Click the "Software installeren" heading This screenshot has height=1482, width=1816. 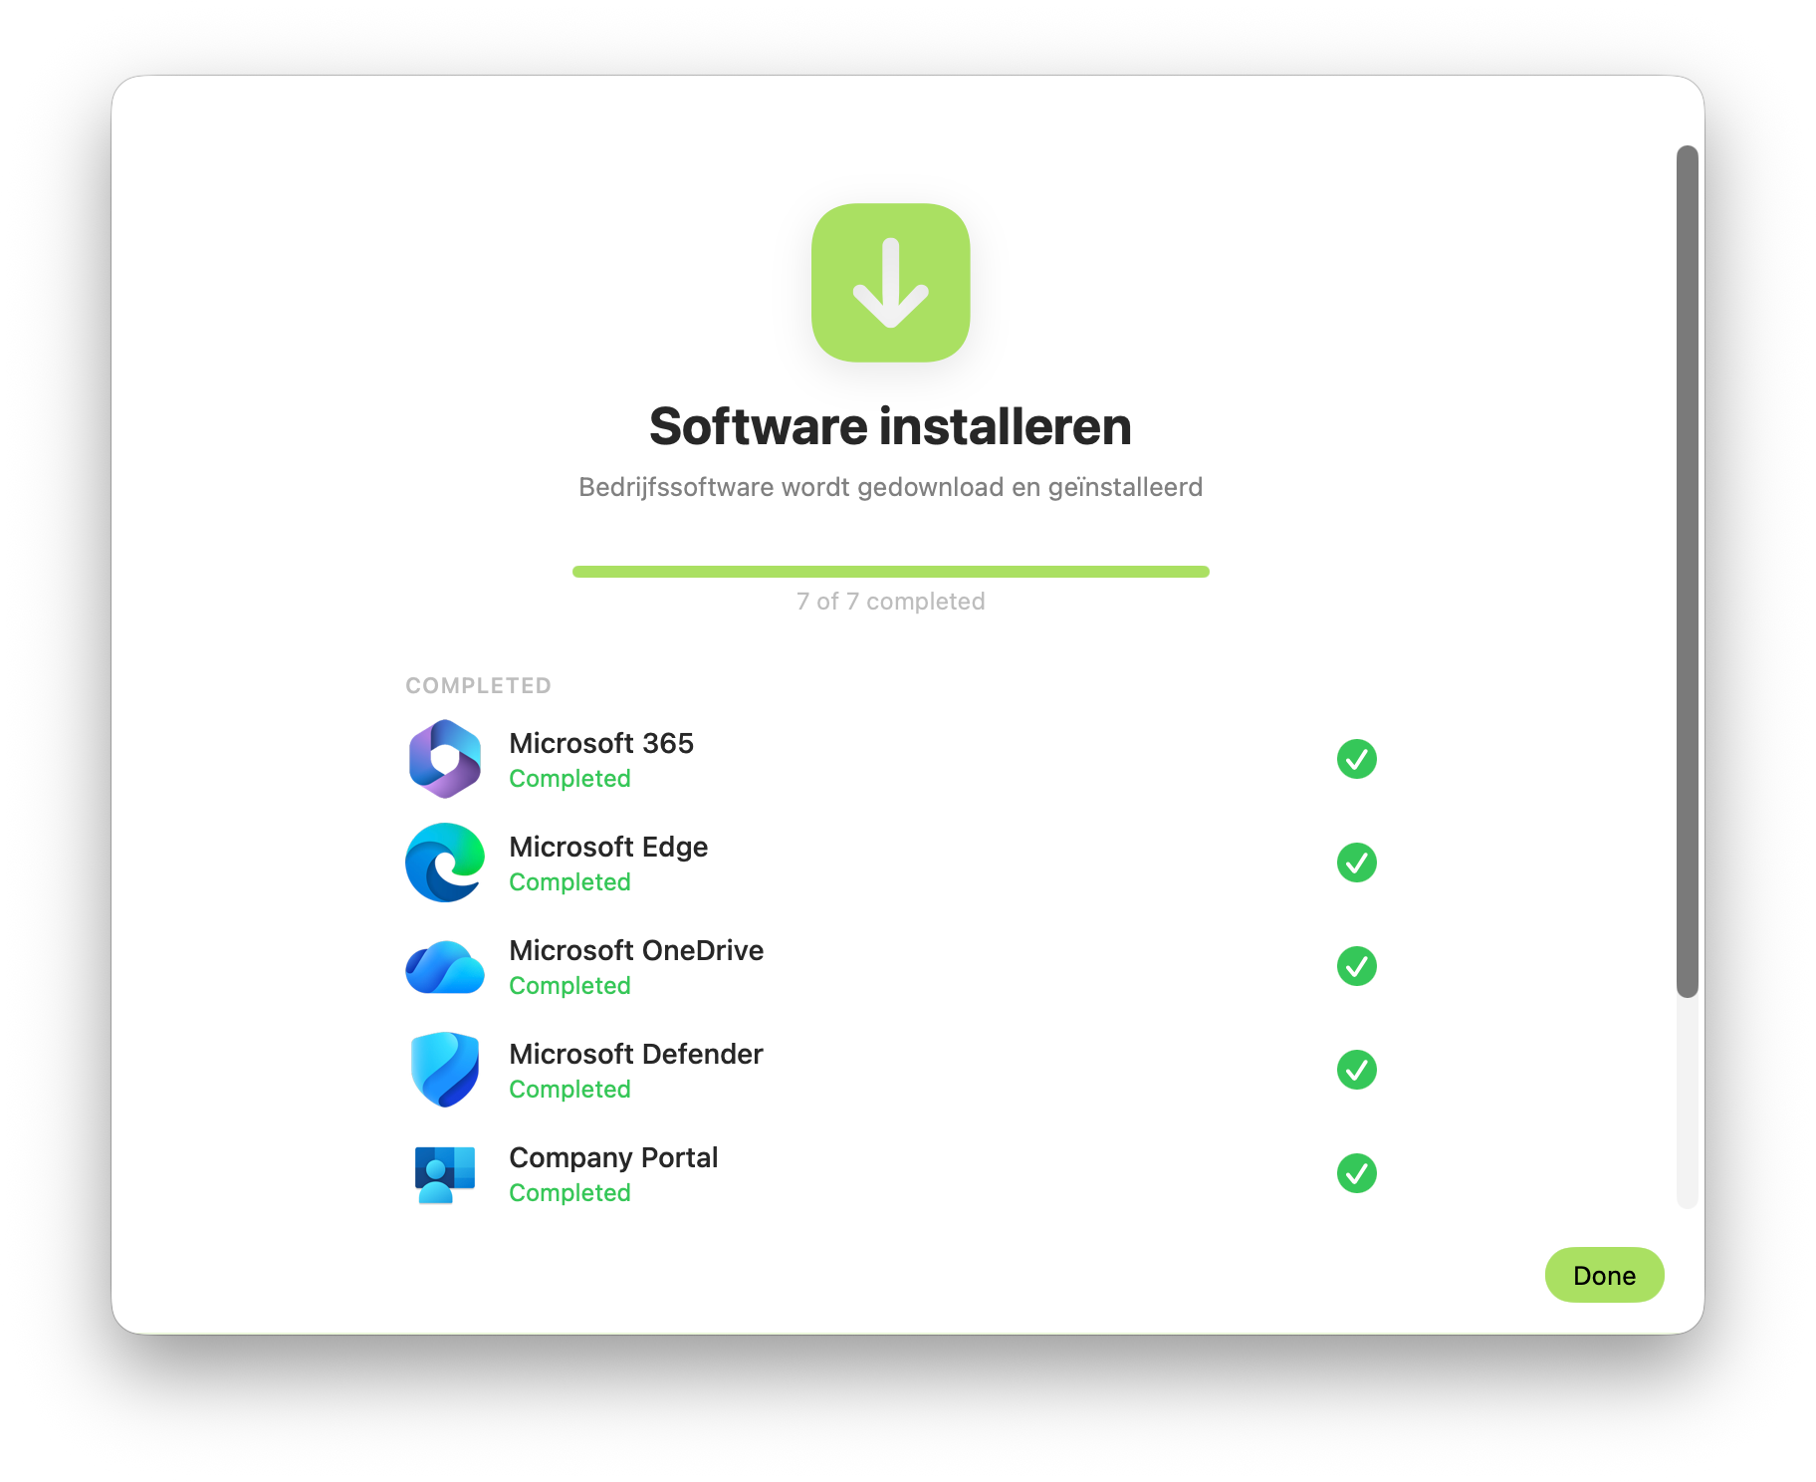pos(890,426)
